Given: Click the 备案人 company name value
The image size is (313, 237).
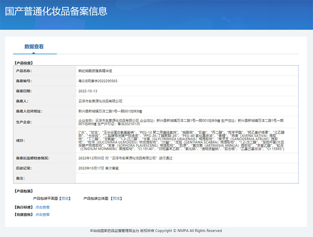Looking at the screenshot, I should tap(100, 101).
